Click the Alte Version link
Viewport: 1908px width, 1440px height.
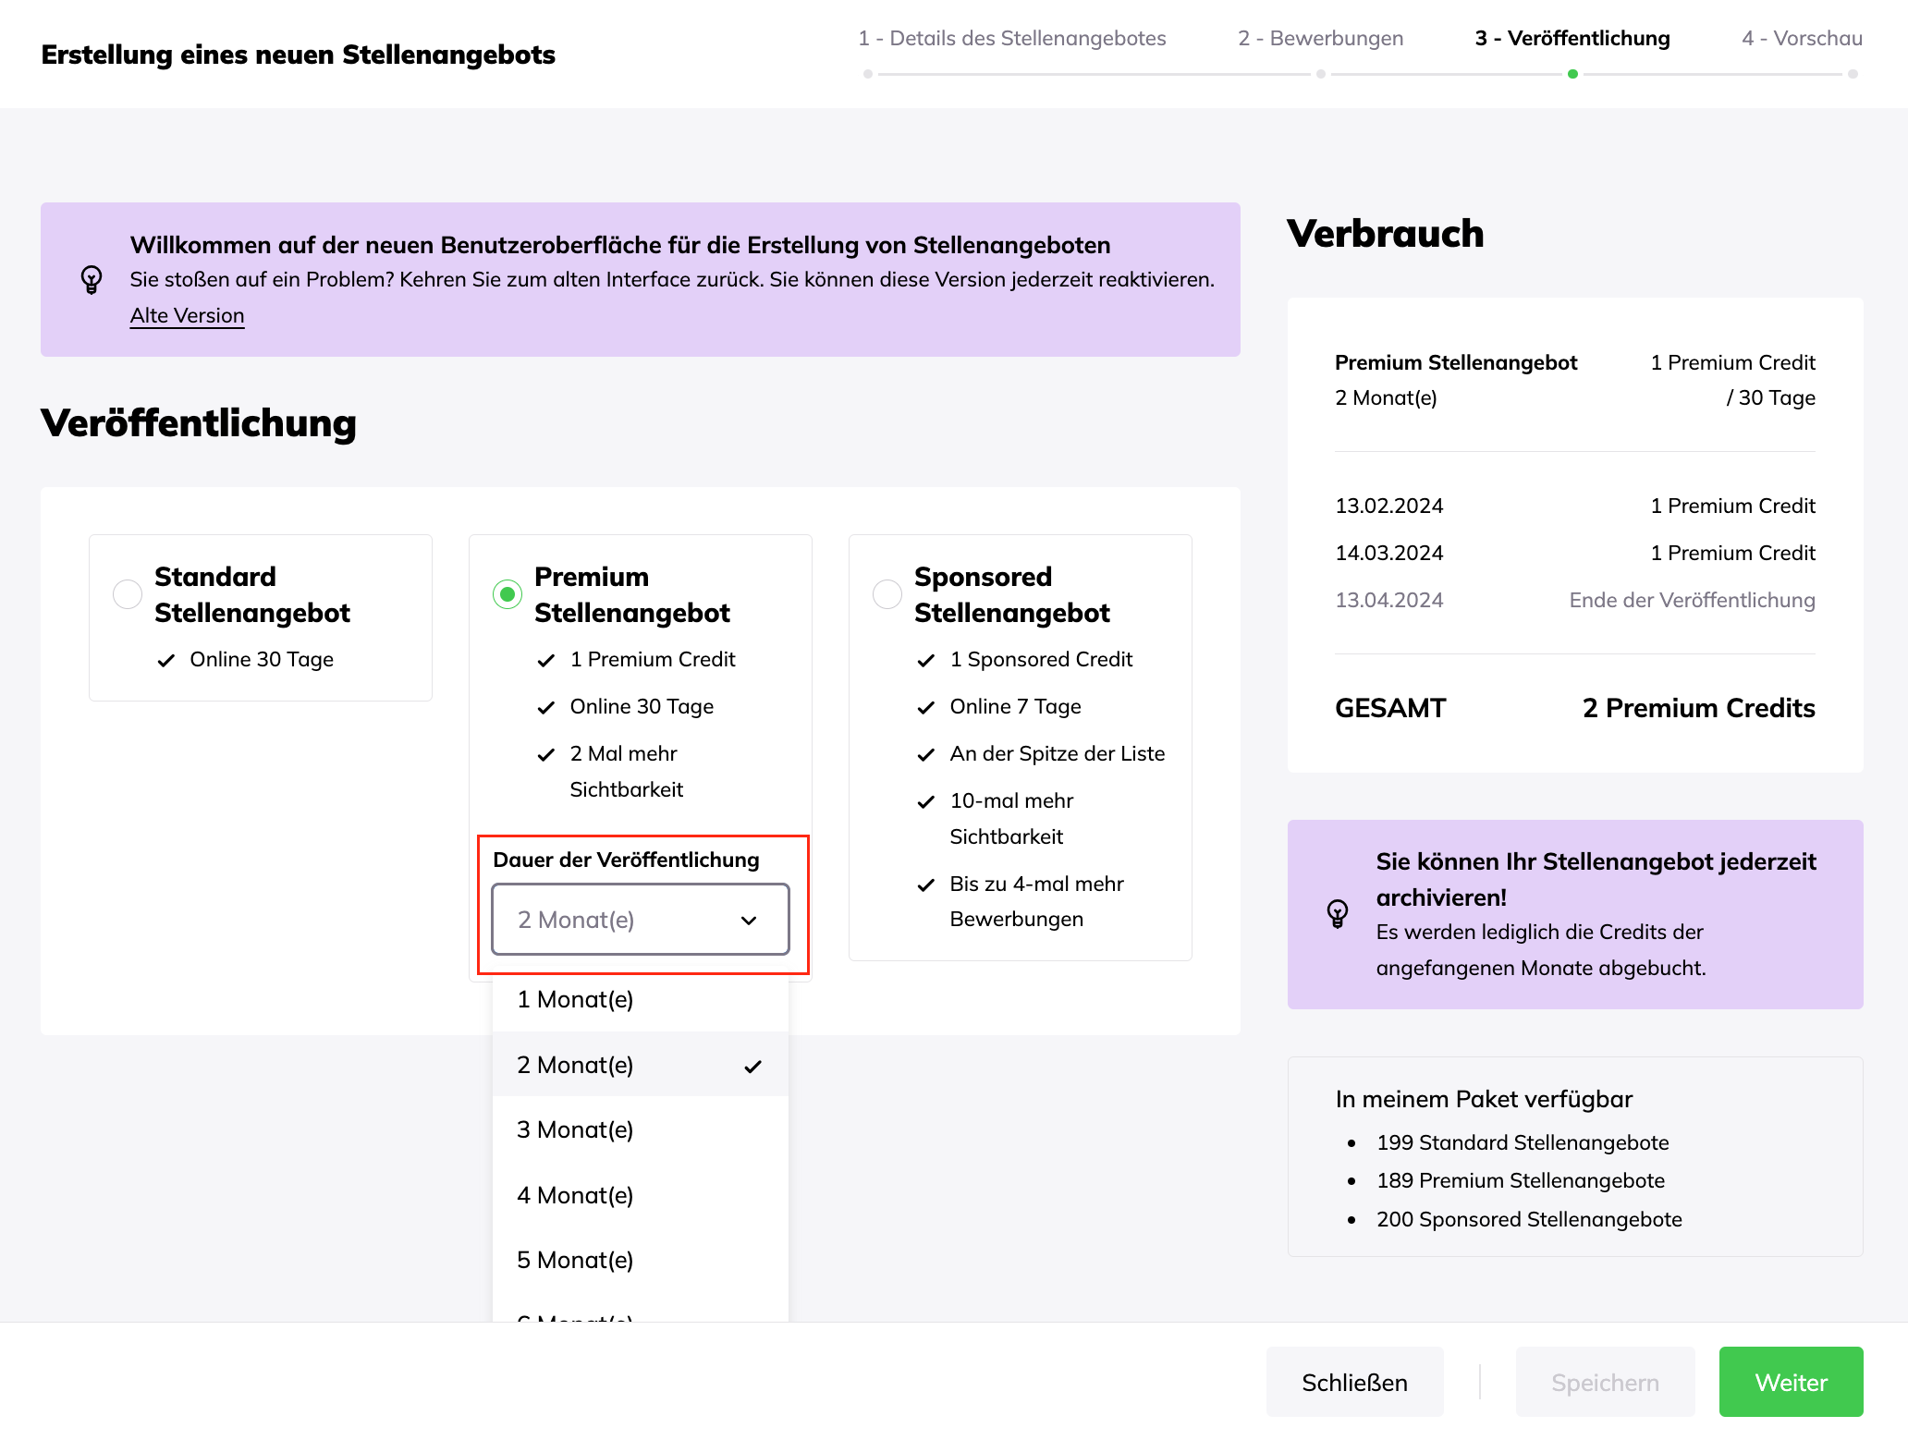(187, 315)
